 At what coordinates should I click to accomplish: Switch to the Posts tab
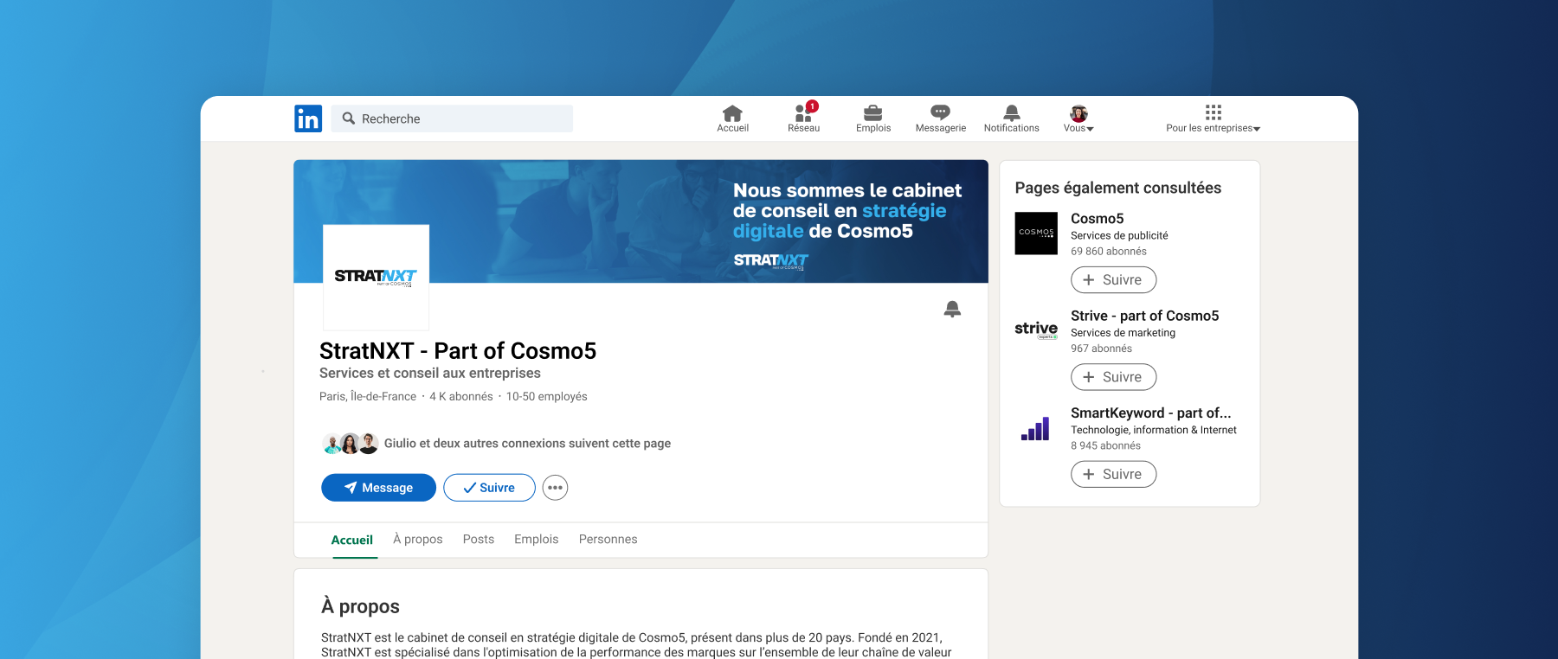click(479, 539)
